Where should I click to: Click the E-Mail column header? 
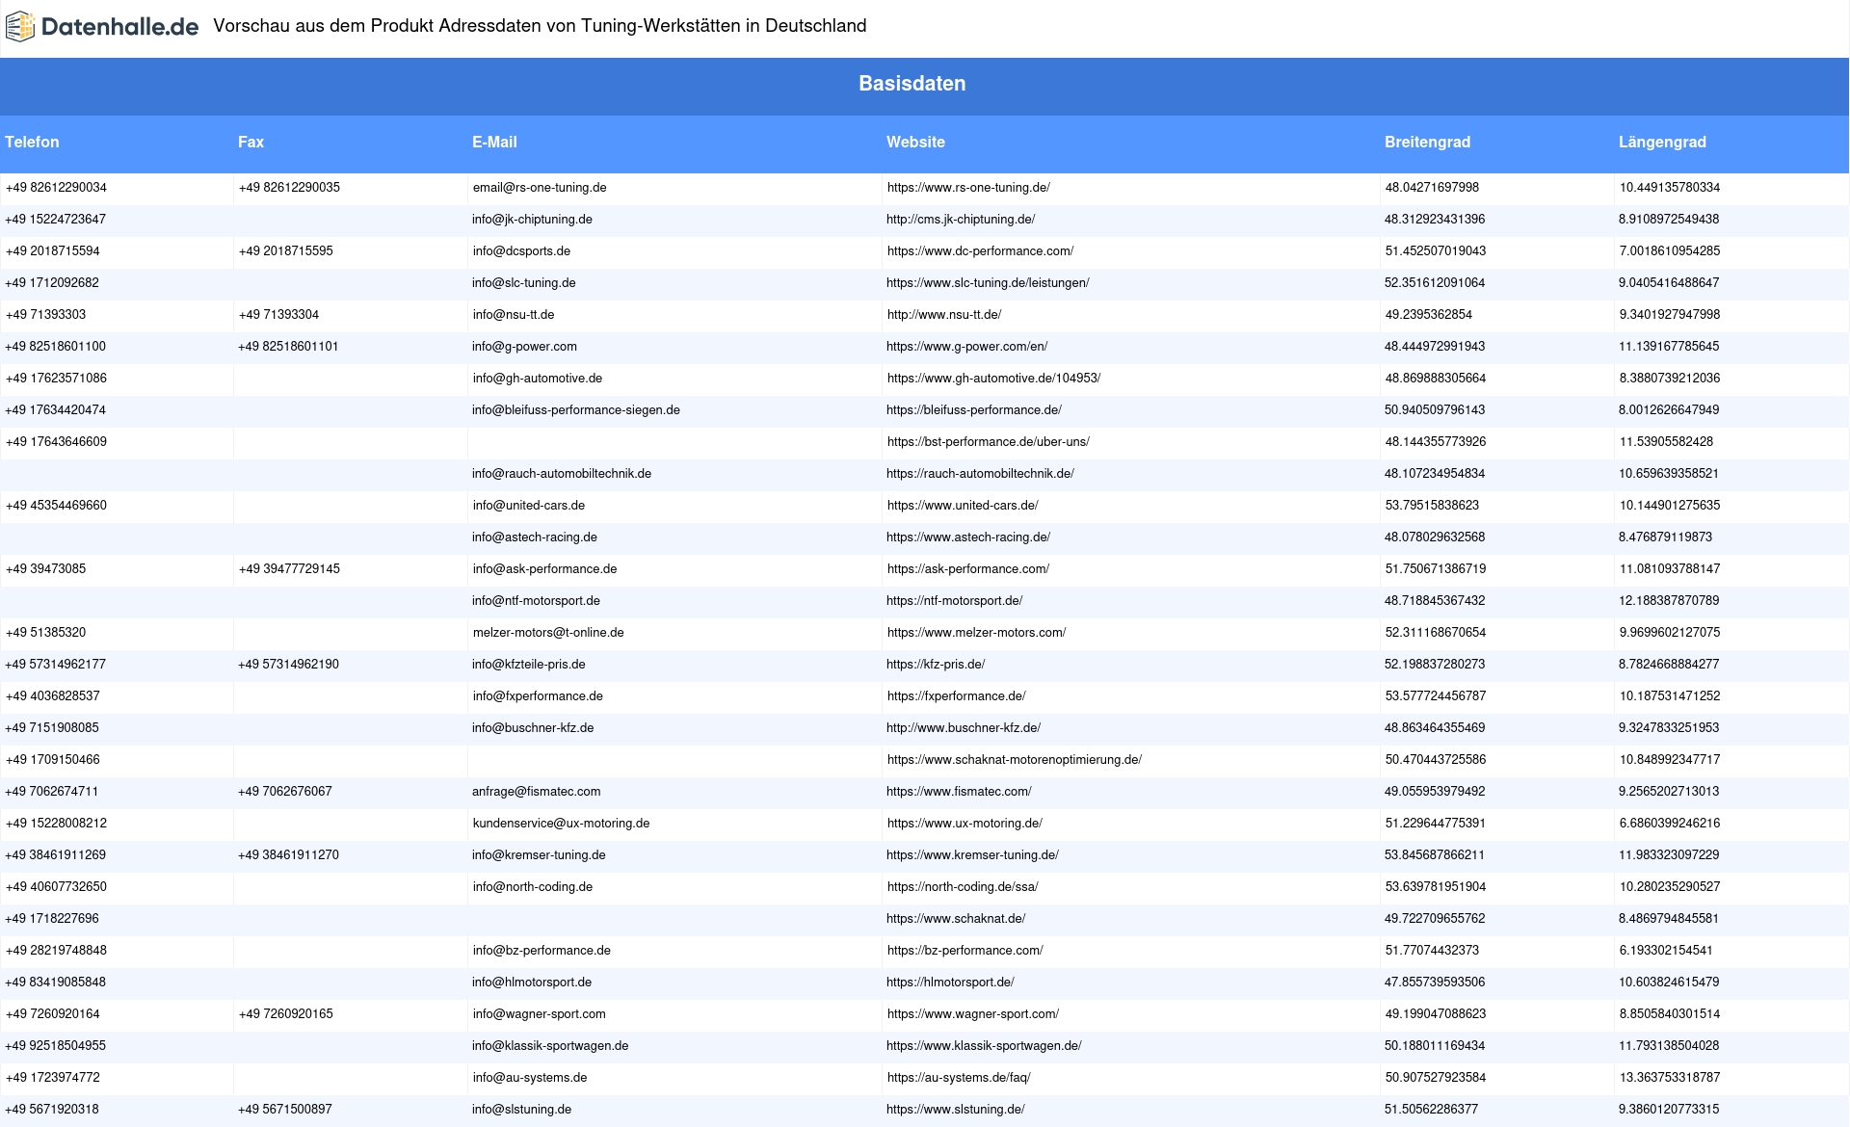tap(494, 142)
